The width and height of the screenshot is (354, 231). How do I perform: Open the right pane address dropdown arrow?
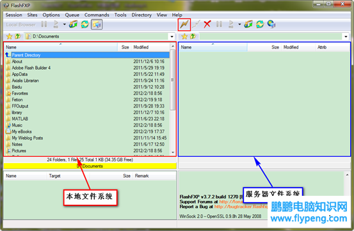tap(346, 36)
